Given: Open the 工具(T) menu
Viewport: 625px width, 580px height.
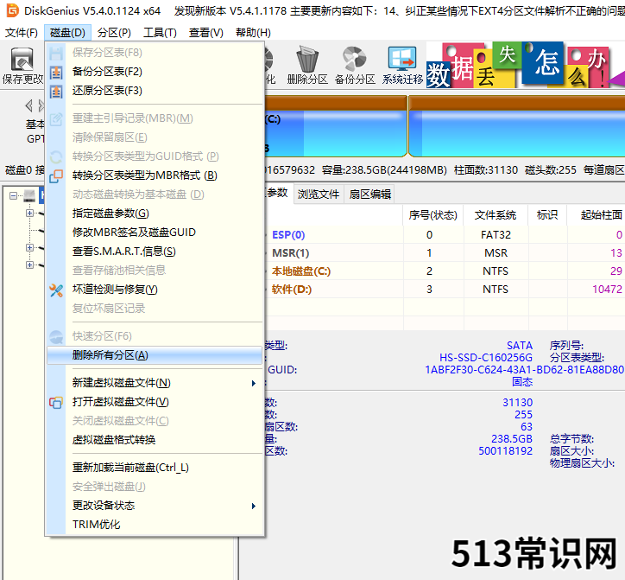Looking at the screenshot, I should click(160, 33).
